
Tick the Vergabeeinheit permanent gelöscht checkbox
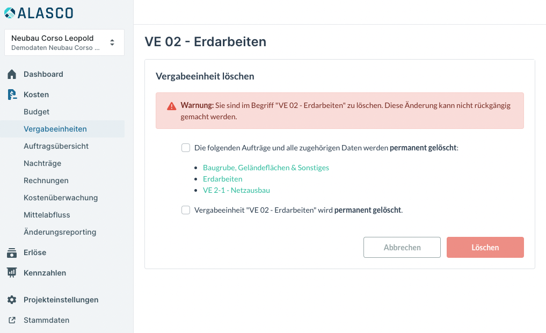click(186, 210)
